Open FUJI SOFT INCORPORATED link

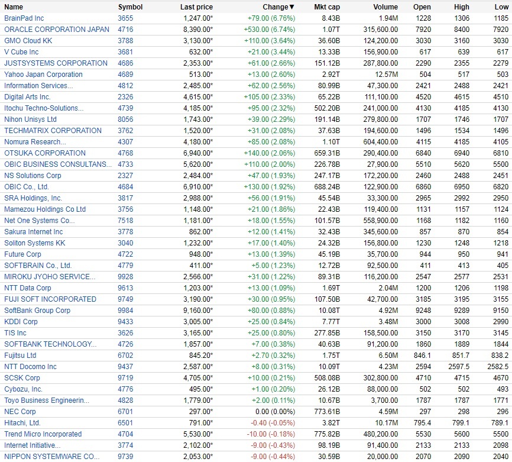pos(50,299)
